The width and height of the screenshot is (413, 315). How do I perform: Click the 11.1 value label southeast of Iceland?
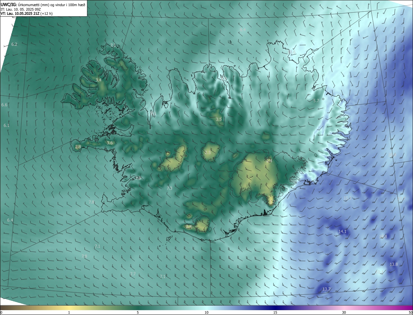(348, 198)
